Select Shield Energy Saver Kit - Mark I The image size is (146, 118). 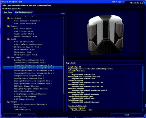[x=27, y=47]
